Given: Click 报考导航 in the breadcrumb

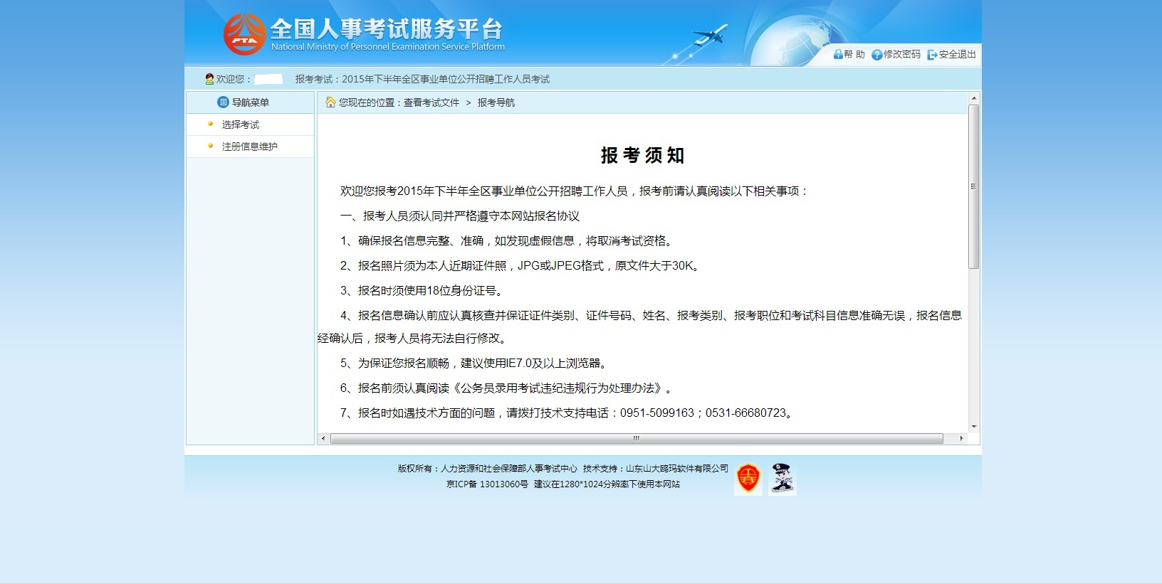Looking at the screenshot, I should (x=496, y=102).
